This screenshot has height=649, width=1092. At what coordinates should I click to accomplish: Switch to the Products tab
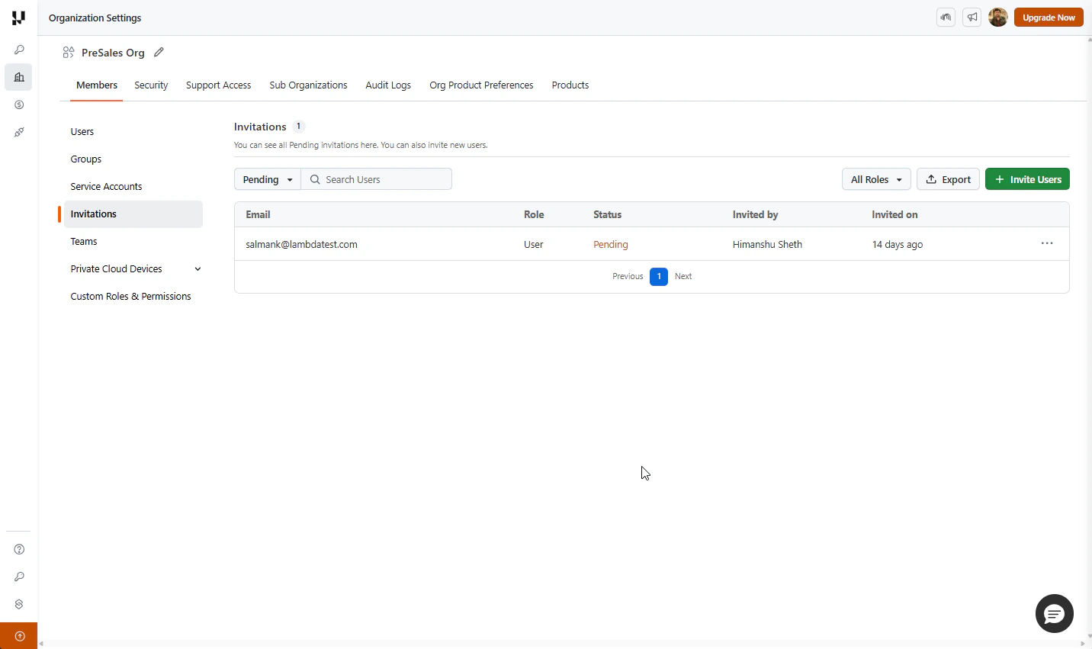[570, 85]
